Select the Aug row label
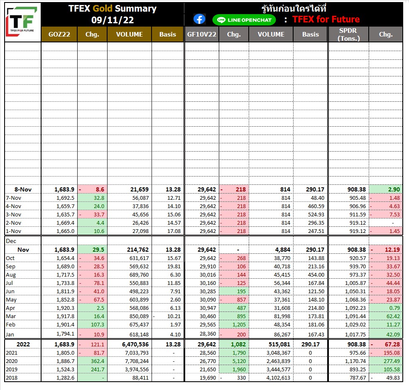This screenshot has height=390, width=409. (11, 275)
